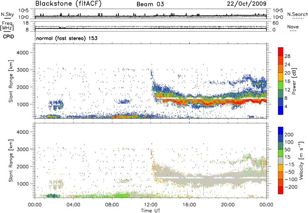Image resolution: width=308 pixels, height=213 pixels.
Task: Click the "12:00" time axis label
Action: [151, 205]
